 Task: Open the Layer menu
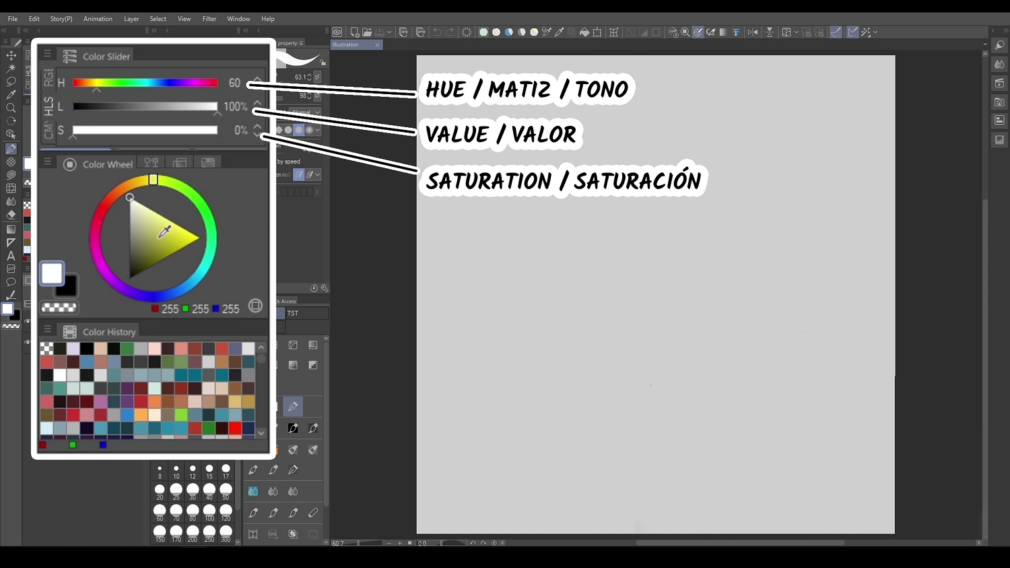point(131,19)
